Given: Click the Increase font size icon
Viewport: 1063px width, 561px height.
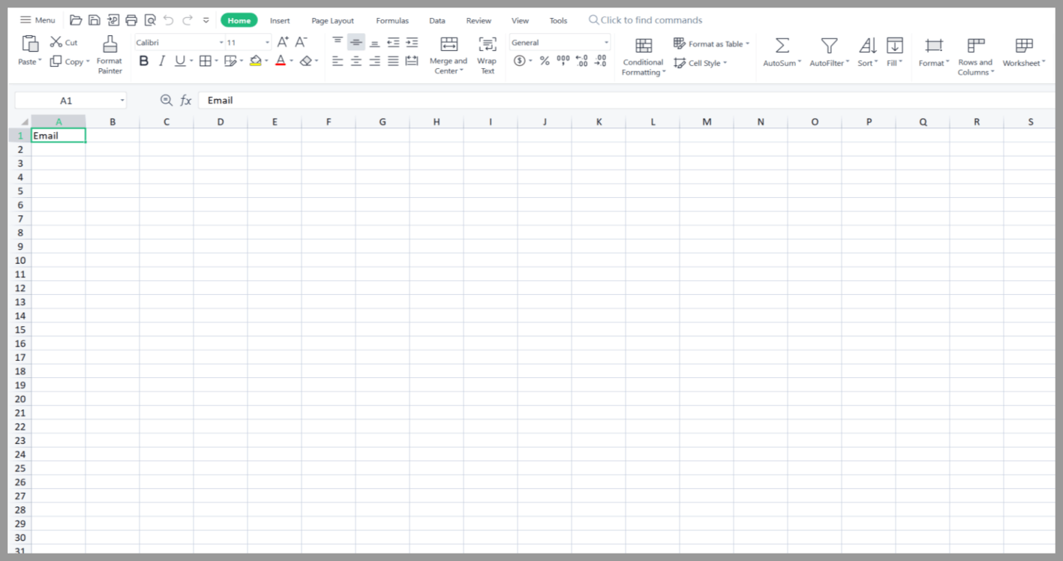Looking at the screenshot, I should (283, 43).
